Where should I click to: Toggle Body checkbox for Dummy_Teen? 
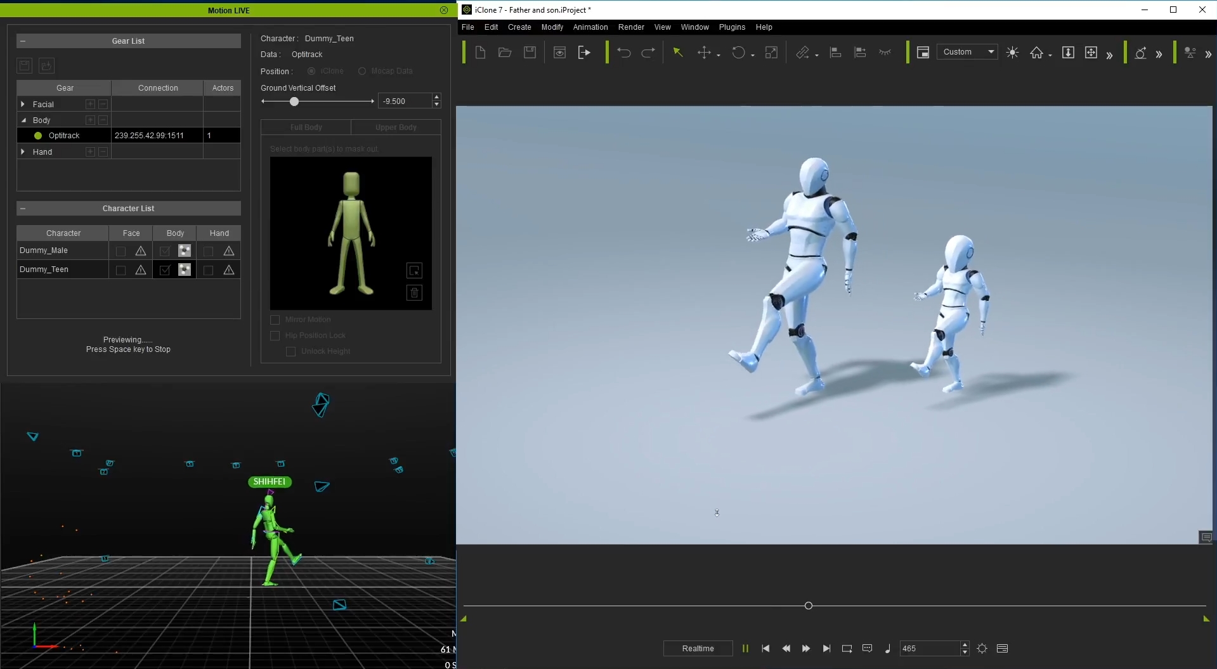click(x=165, y=270)
